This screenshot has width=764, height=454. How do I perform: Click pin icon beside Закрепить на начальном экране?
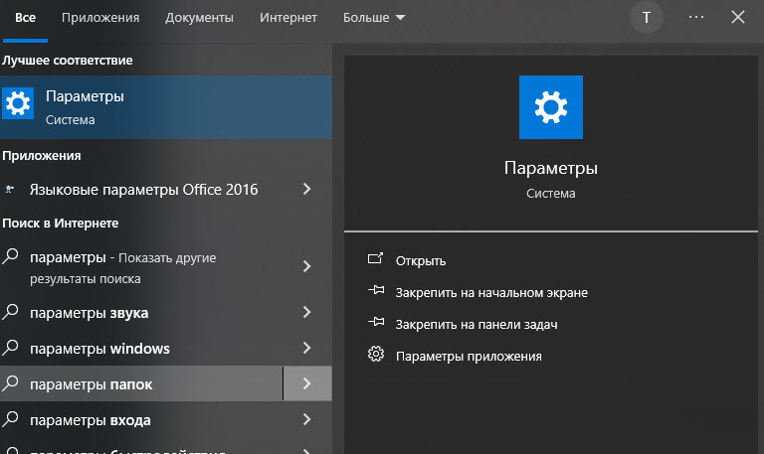click(376, 290)
